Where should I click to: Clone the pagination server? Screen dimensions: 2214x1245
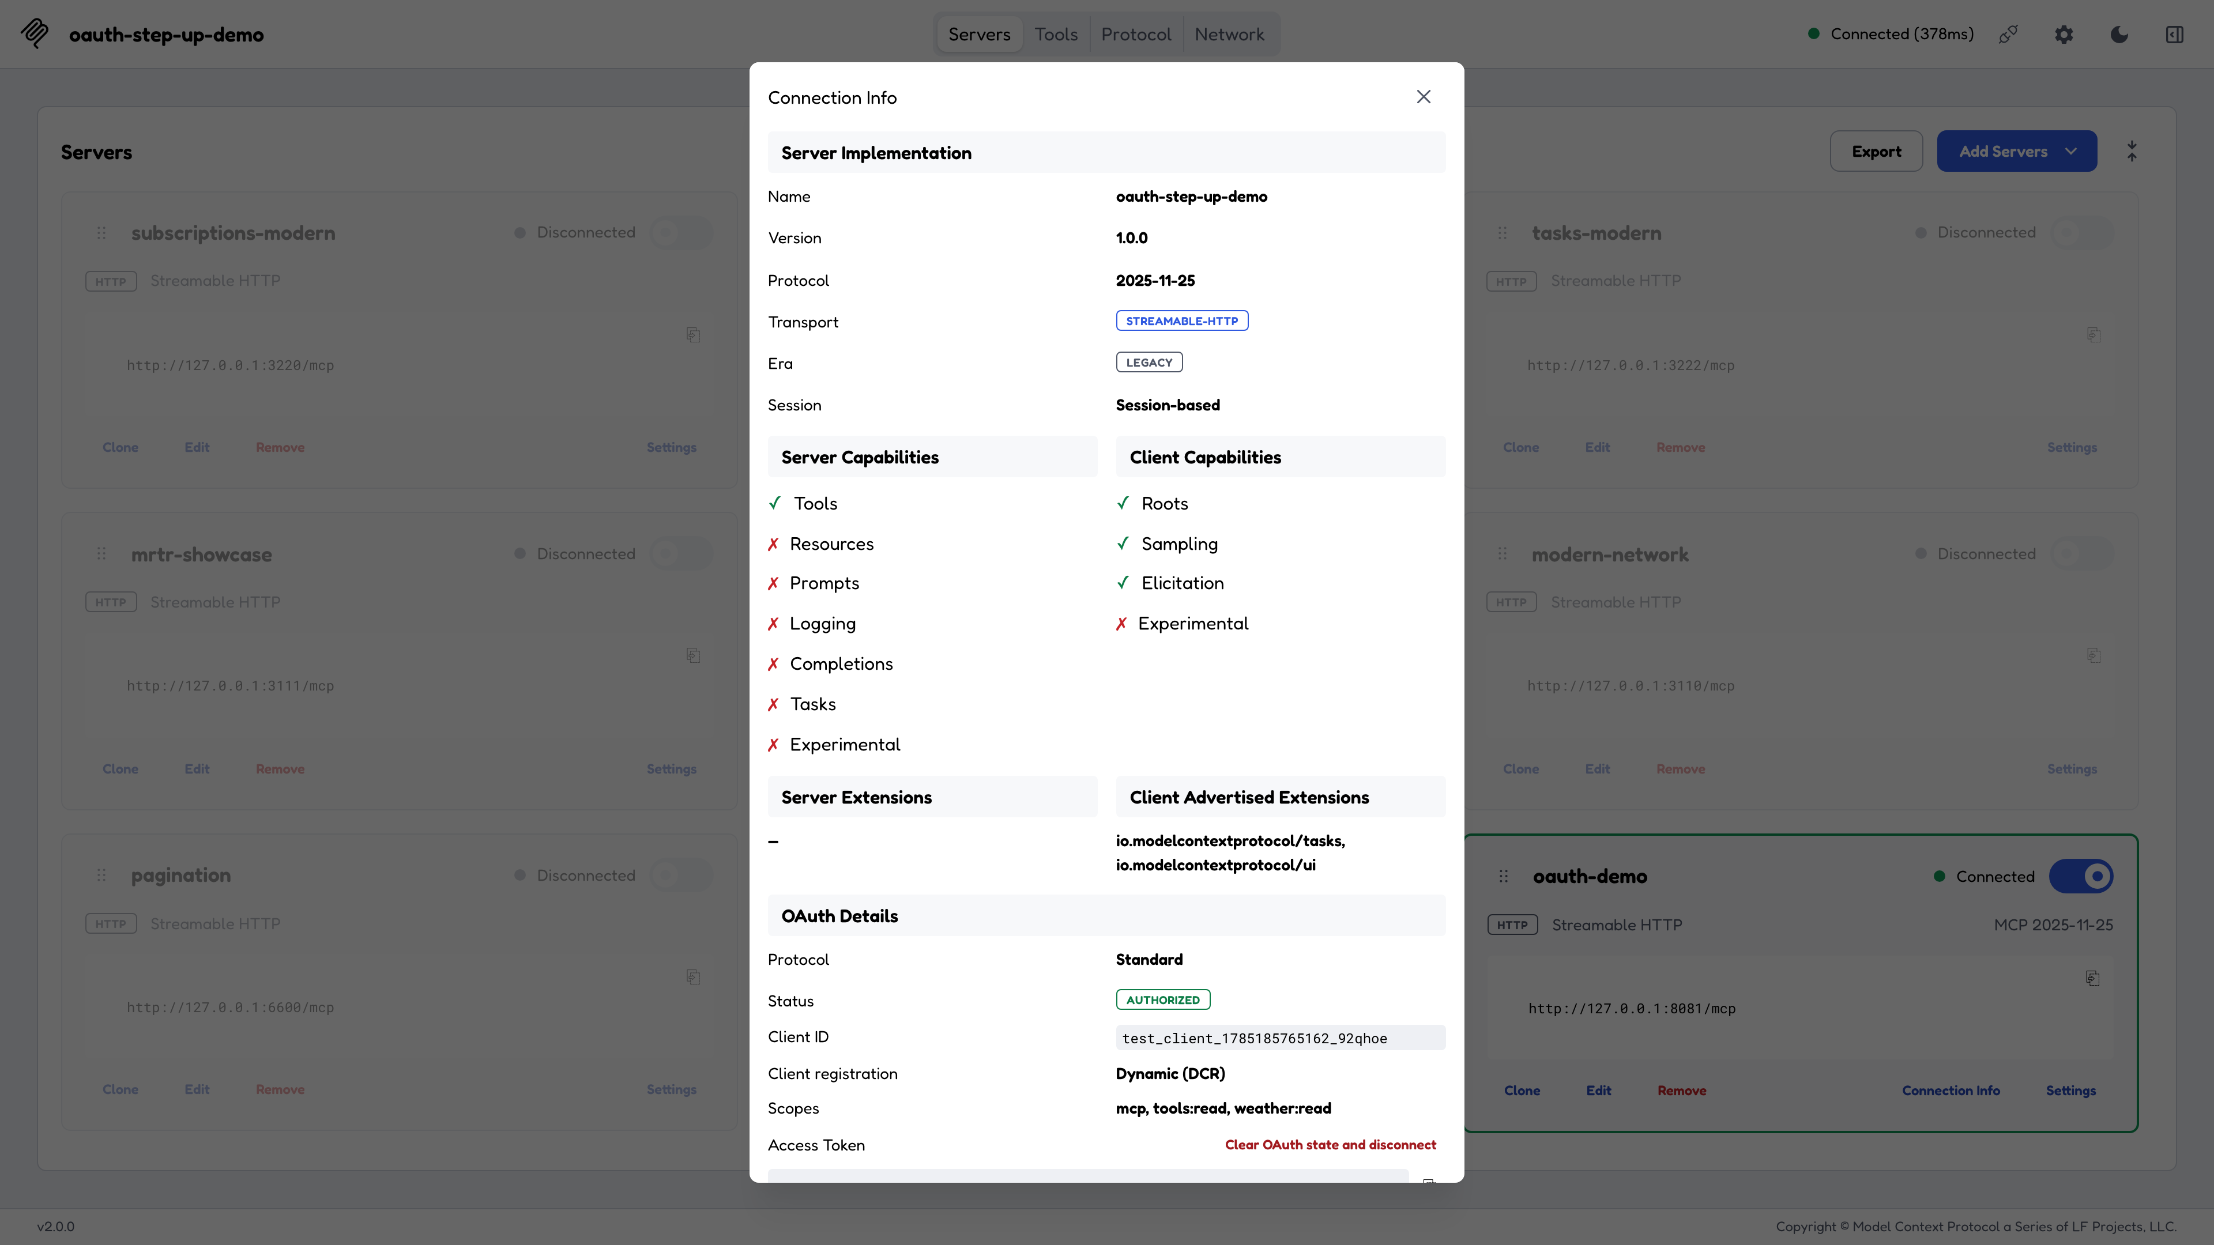click(x=121, y=1089)
